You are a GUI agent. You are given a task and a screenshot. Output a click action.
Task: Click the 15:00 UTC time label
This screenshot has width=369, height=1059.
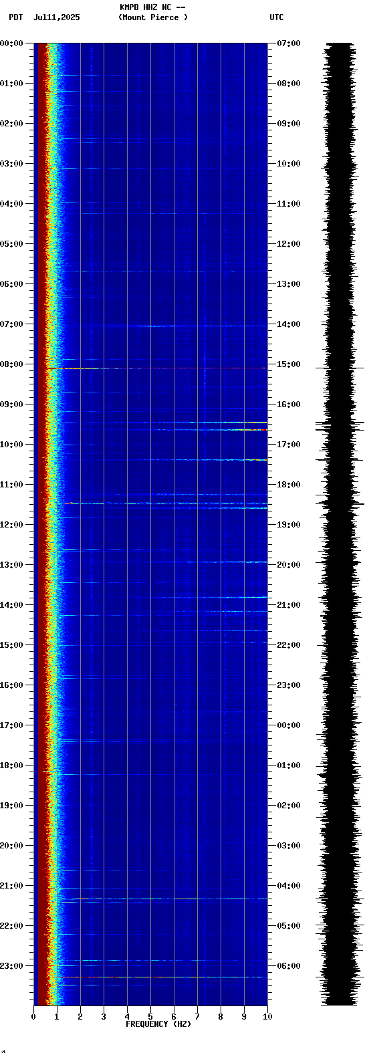pos(289,364)
